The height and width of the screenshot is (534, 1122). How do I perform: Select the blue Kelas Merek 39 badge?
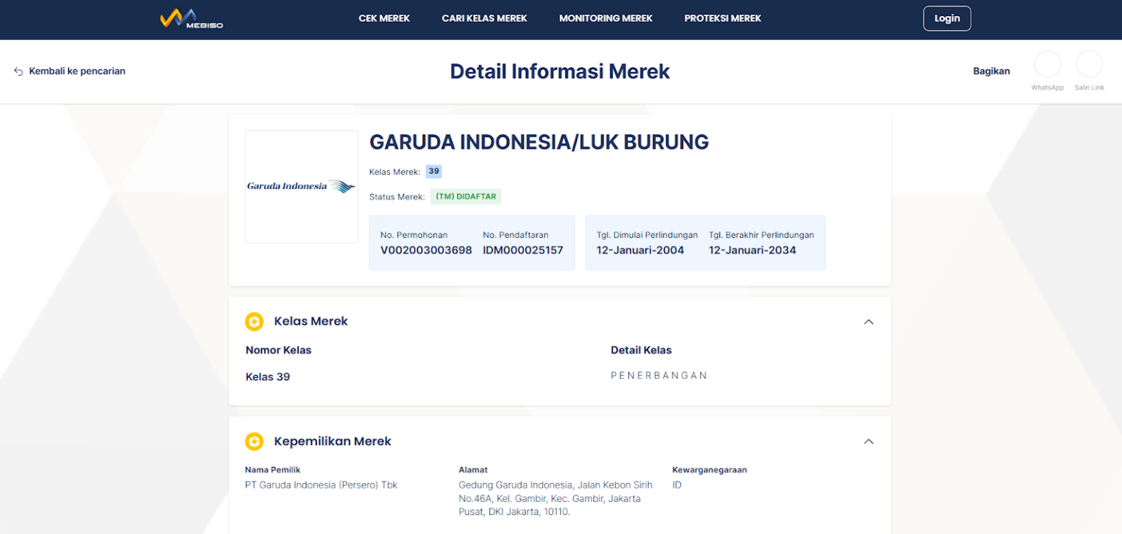tap(433, 171)
